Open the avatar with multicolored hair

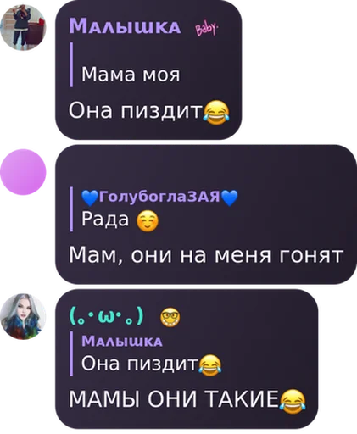pyautogui.click(x=23, y=316)
